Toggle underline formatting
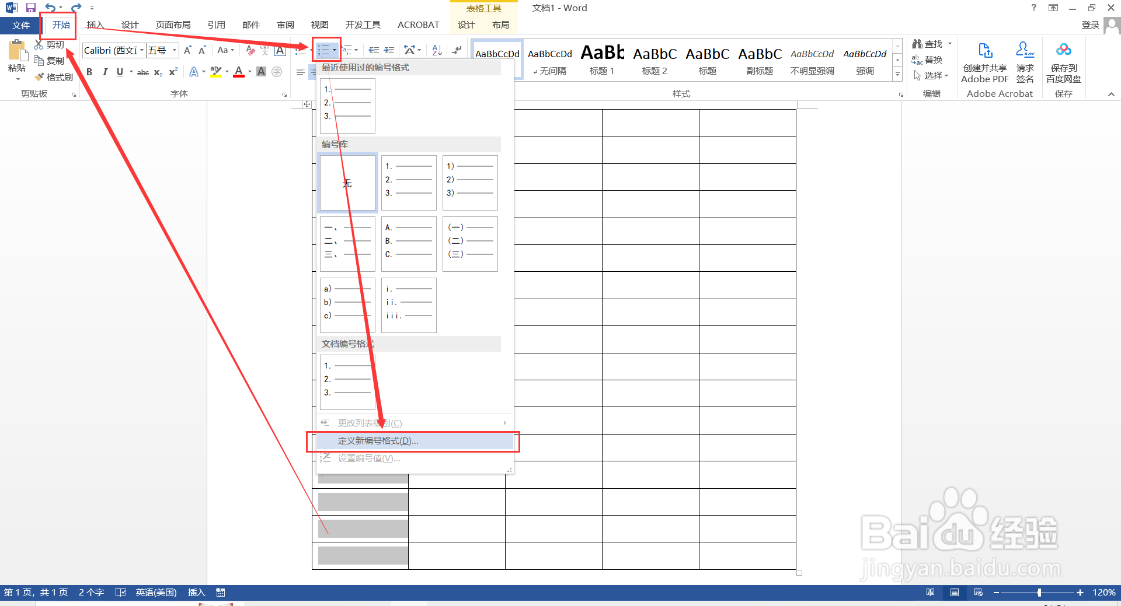The height and width of the screenshot is (606, 1121). (120, 72)
